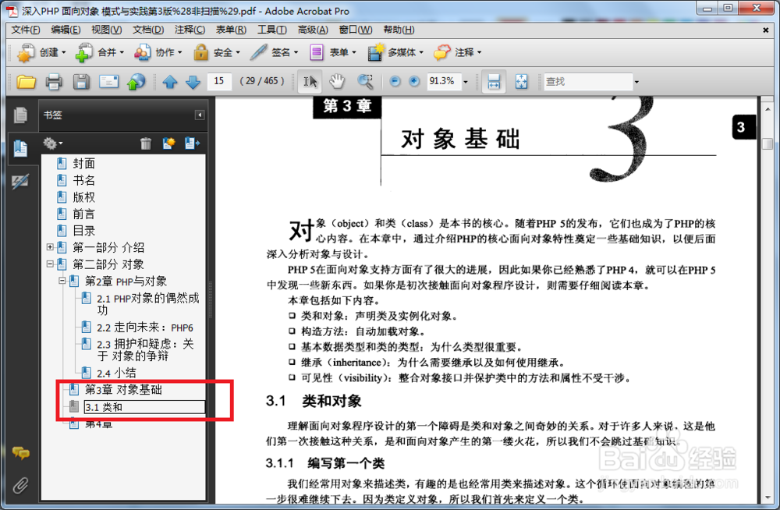Create a new bookmark using the bookmark icon
The width and height of the screenshot is (780, 510).
(x=168, y=143)
